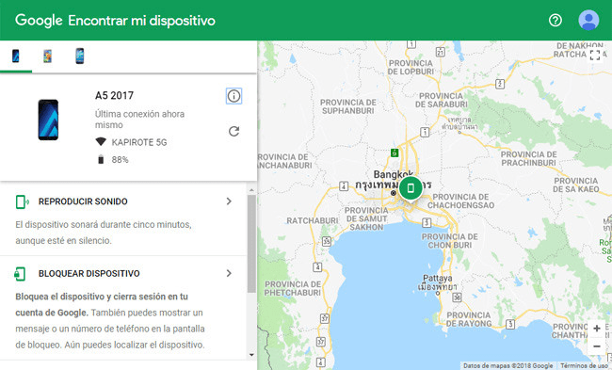
Task: Open the Google account avatar
Action: click(588, 20)
